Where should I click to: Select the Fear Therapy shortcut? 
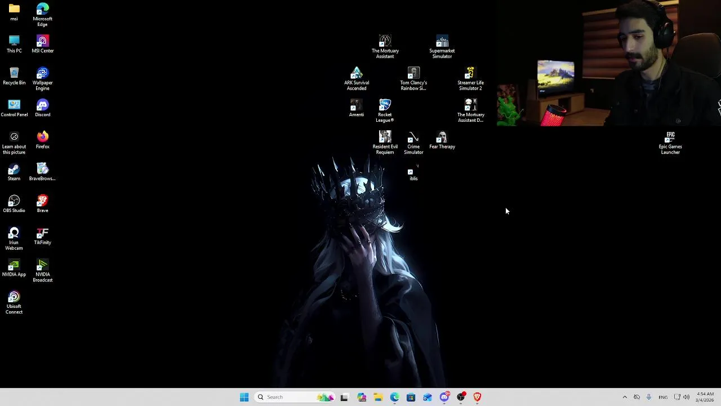(x=442, y=140)
